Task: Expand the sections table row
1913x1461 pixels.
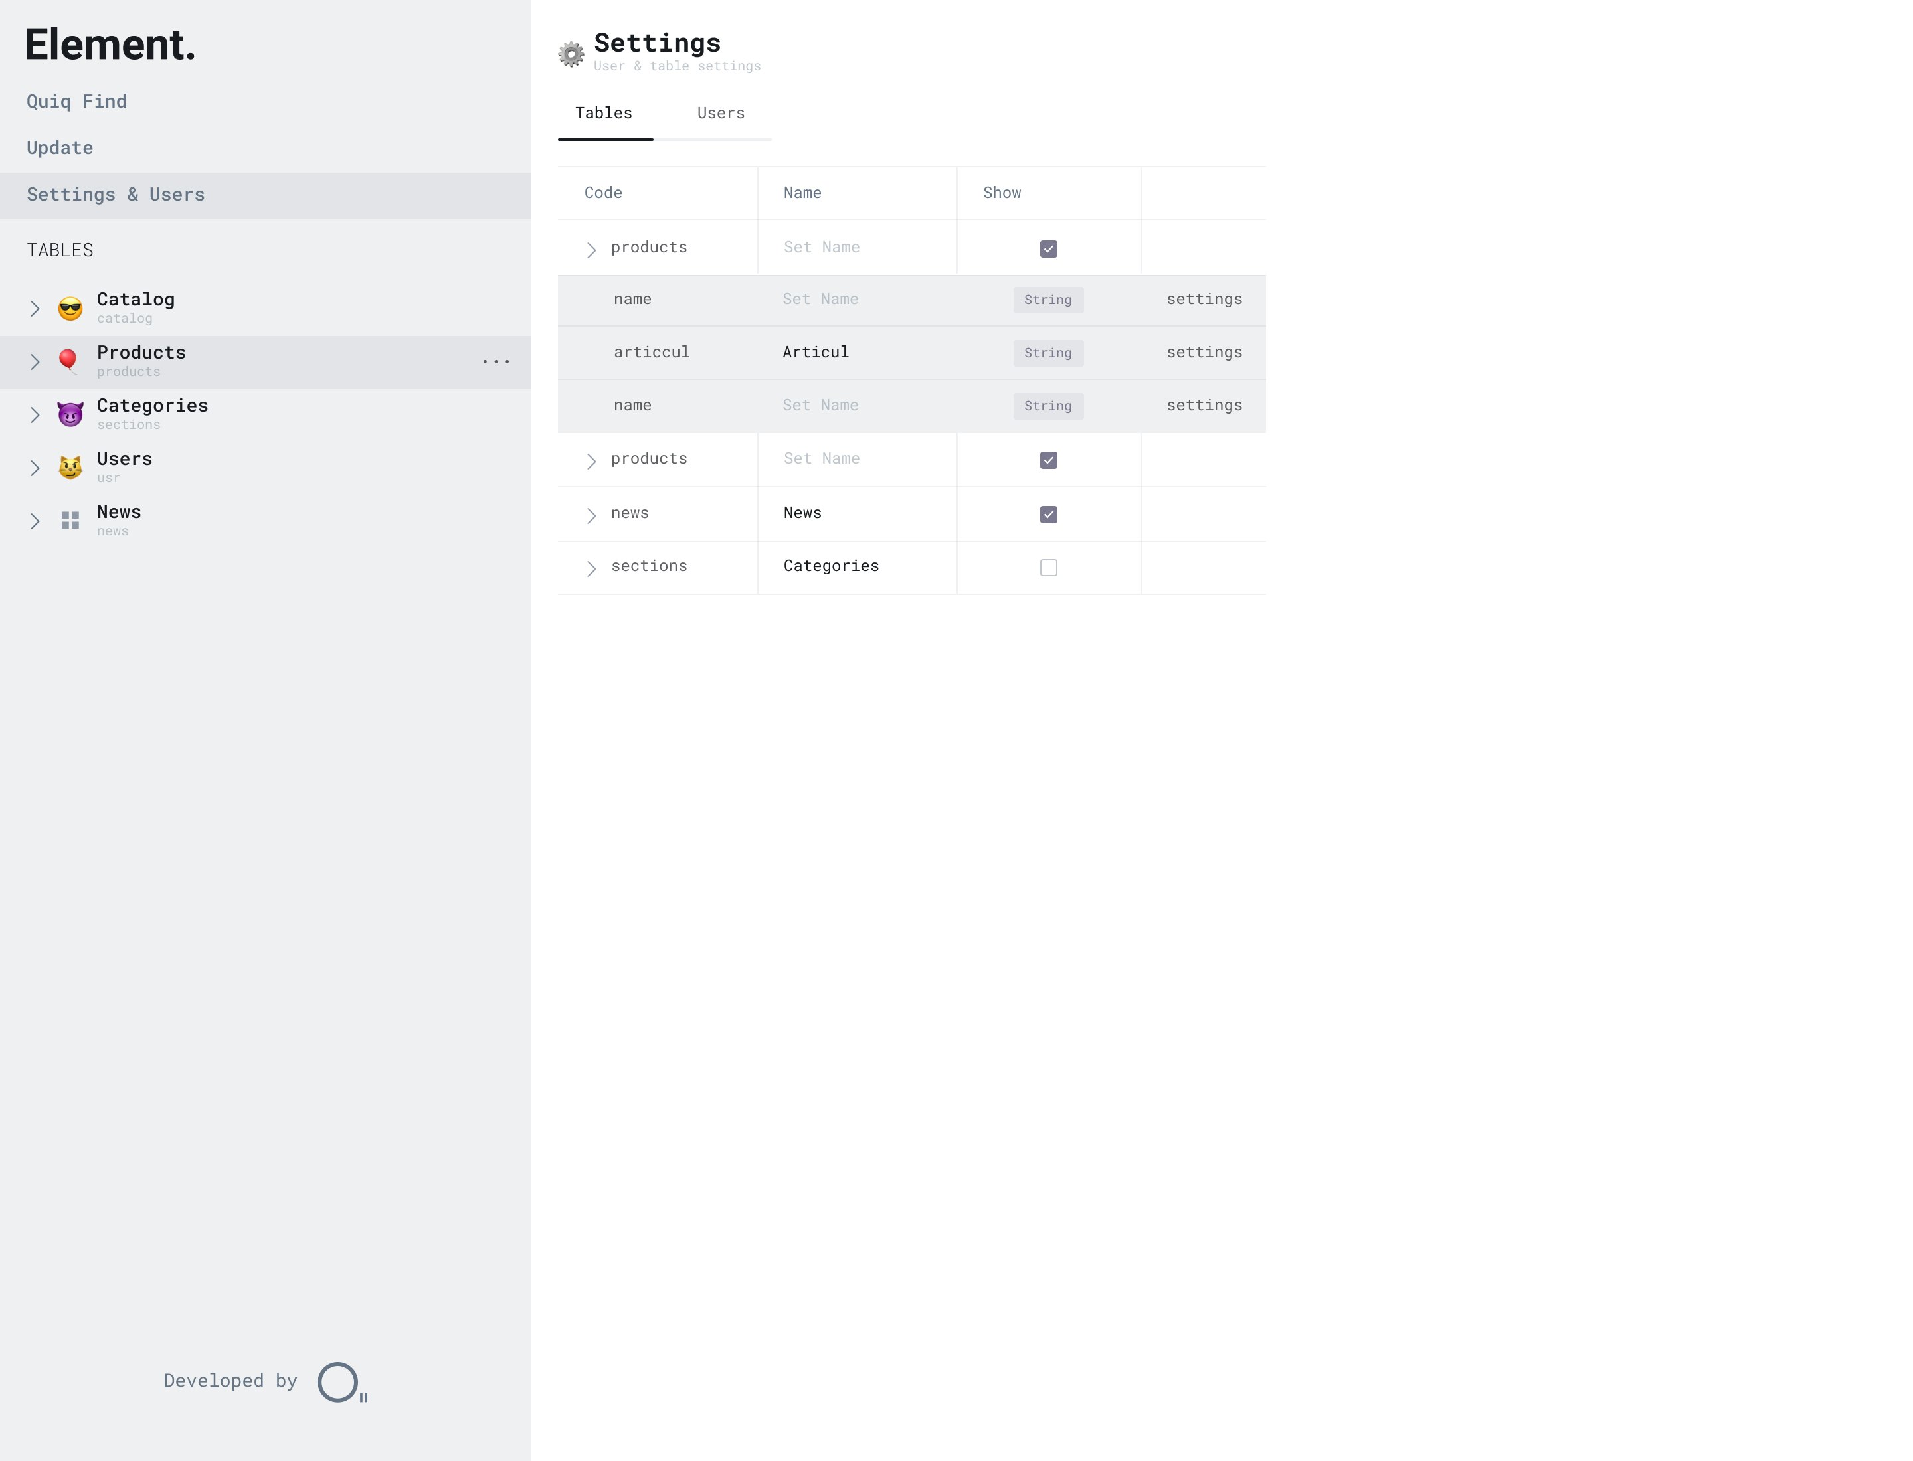Action: (x=592, y=568)
